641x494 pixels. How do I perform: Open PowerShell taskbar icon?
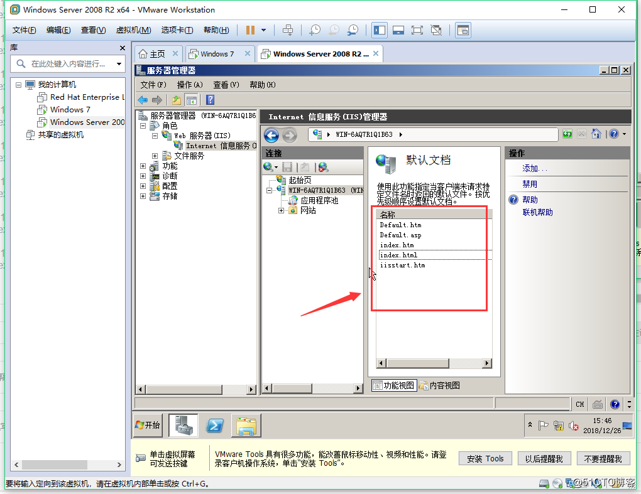pos(215,426)
